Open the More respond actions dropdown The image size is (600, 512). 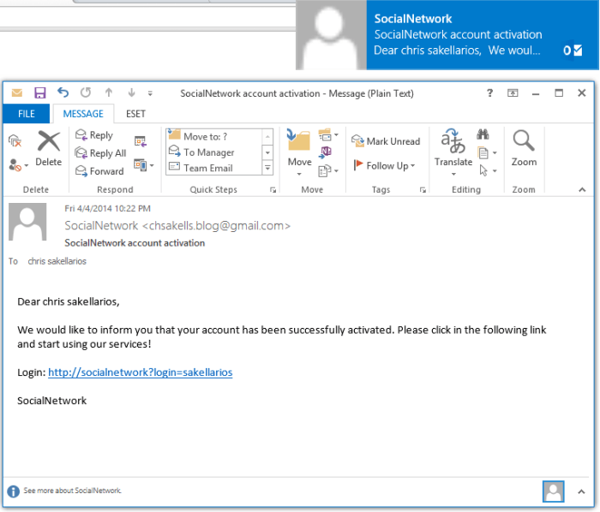[144, 165]
